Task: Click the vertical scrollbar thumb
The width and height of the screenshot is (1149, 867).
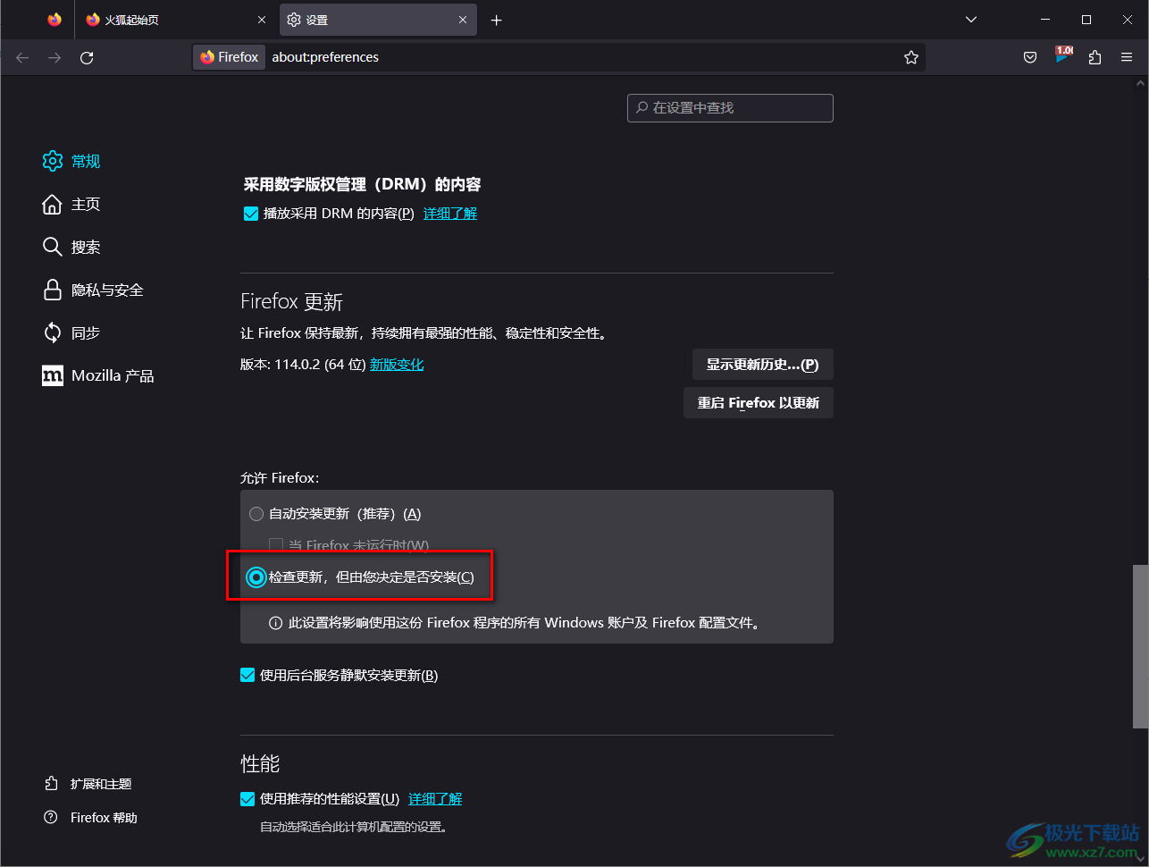Action: click(x=1140, y=645)
